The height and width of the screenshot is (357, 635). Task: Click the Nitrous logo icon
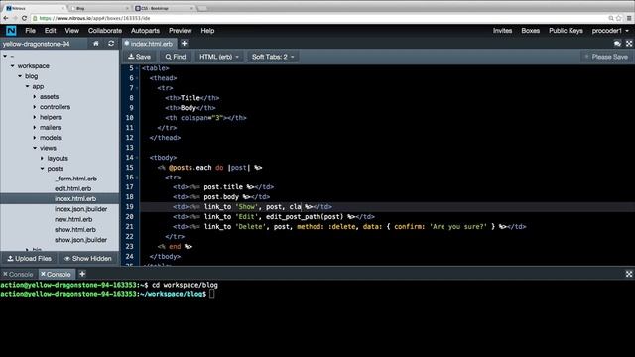tap(11, 31)
